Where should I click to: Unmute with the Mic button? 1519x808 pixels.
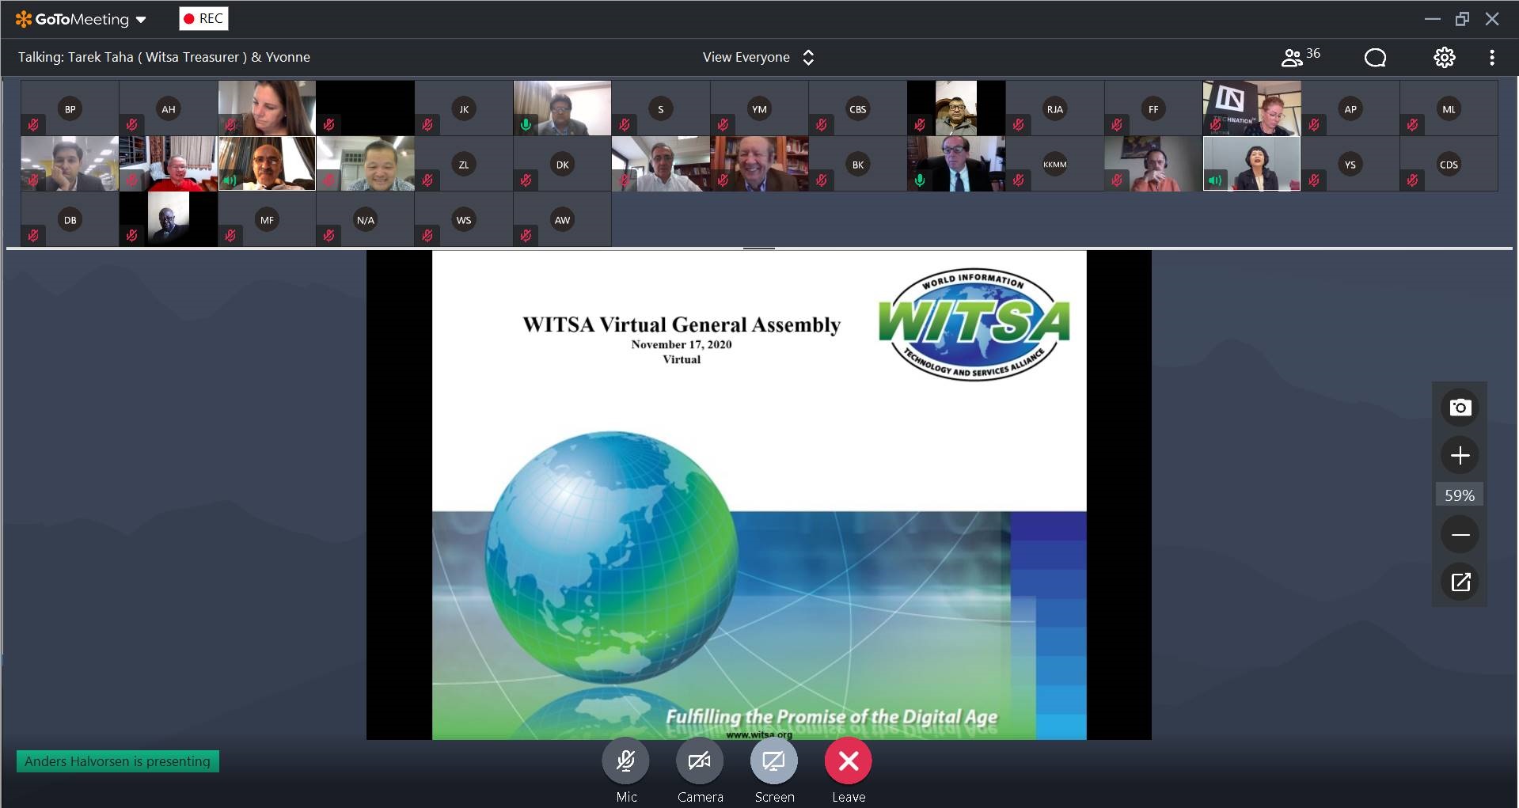[x=625, y=761]
